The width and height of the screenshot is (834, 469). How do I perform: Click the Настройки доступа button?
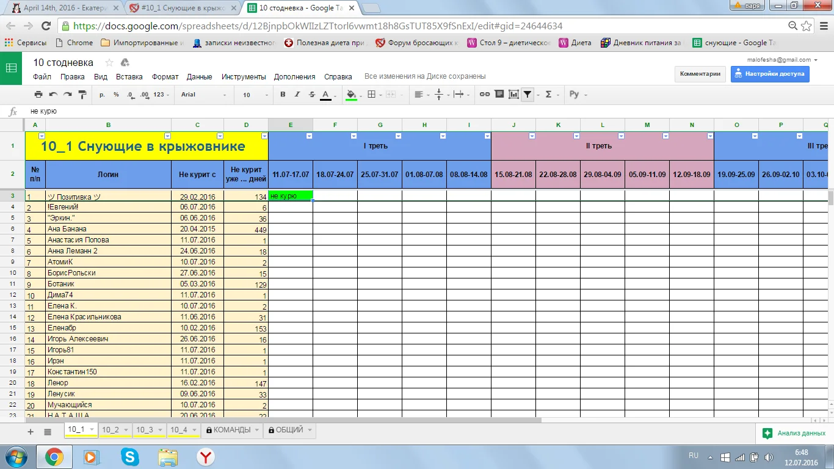click(x=770, y=74)
